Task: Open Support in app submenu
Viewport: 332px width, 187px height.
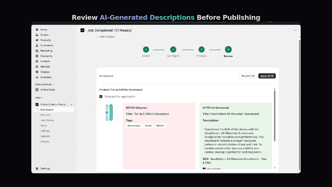Action: click(x=45, y=136)
